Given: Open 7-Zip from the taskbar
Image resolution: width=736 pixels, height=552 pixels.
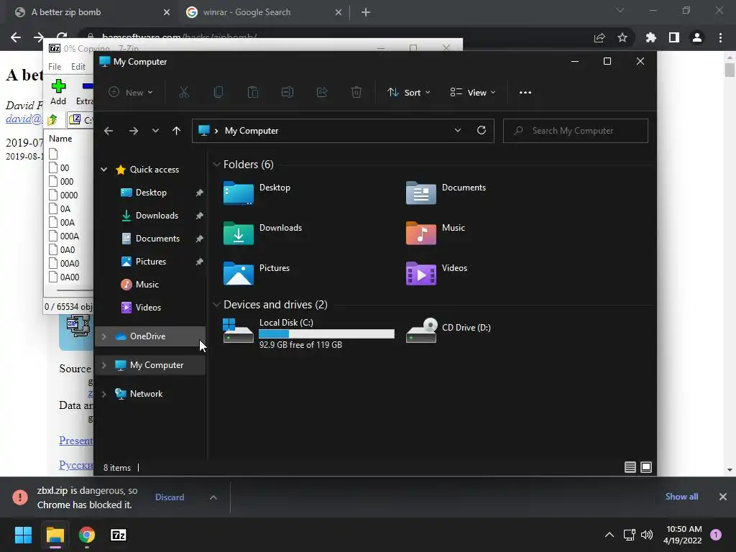Looking at the screenshot, I should (x=119, y=535).
